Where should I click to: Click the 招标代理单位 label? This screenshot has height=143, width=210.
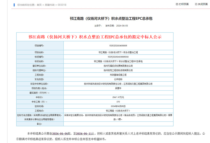[x=39, y=70]
